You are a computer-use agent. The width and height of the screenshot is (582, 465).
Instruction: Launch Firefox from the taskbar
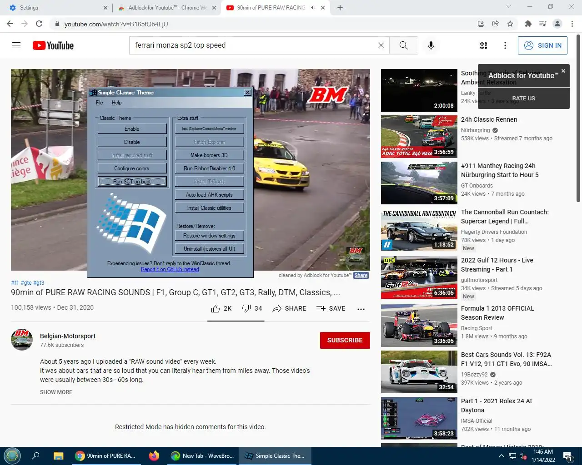154,456
